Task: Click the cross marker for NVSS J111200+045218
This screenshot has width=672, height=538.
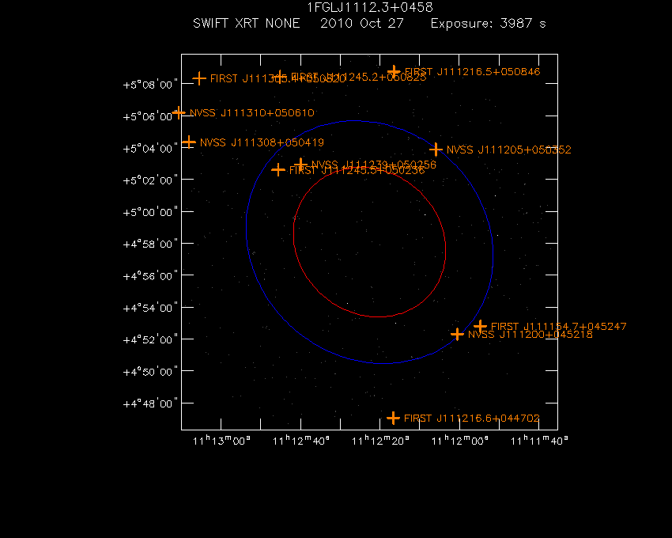Action: pos(457,334)
